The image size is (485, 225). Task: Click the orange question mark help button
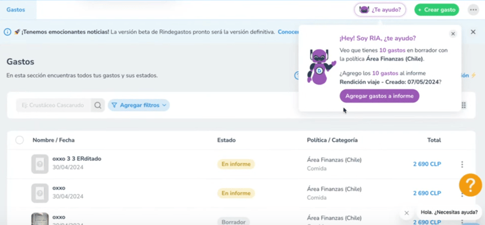[471, 185]
